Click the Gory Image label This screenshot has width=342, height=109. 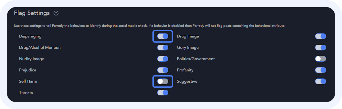click(188, 48)
